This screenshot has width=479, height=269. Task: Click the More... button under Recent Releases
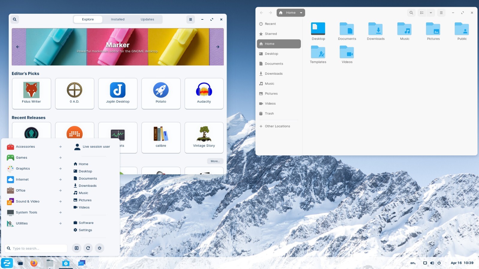point(215,161)
